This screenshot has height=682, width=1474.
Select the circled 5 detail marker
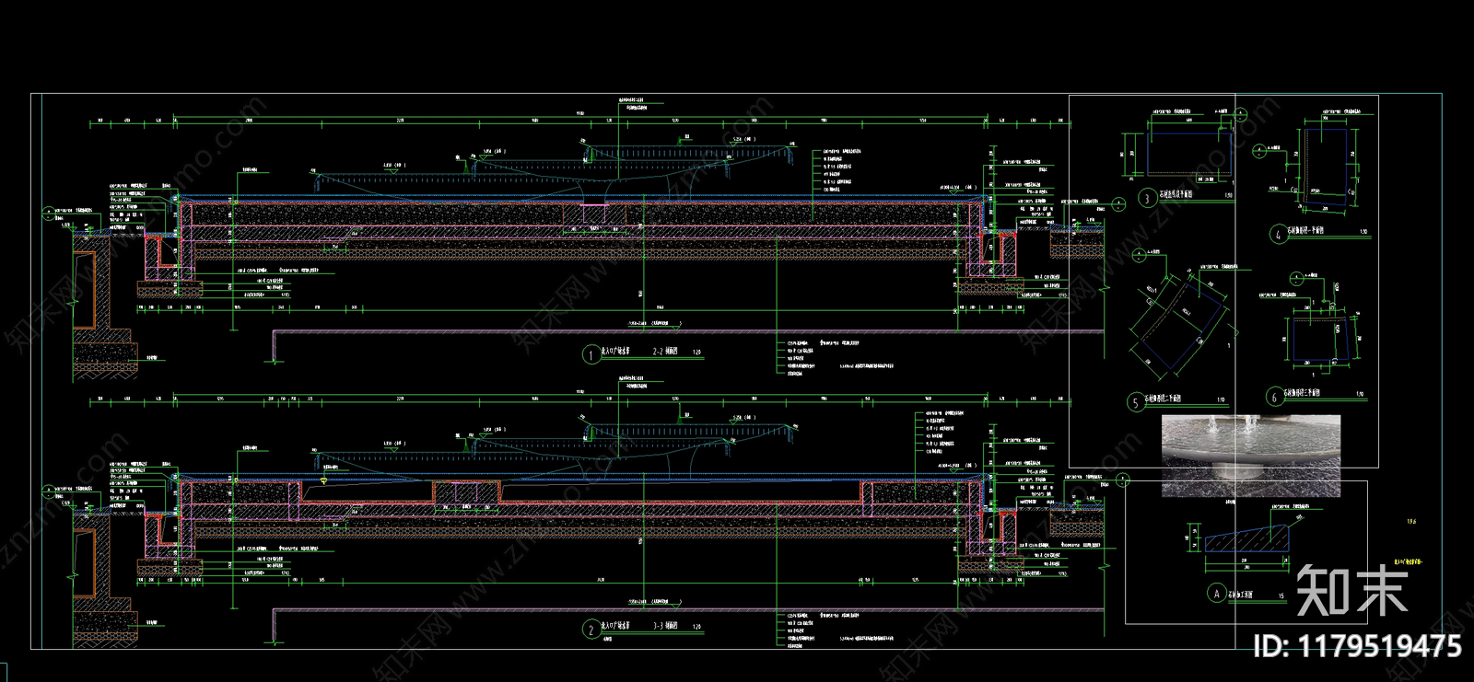click(1135, 402)
